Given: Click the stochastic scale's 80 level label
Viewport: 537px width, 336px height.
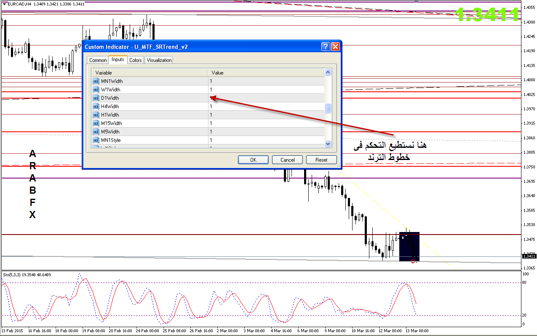Looking at the screenshot, I should pos(524,283).
